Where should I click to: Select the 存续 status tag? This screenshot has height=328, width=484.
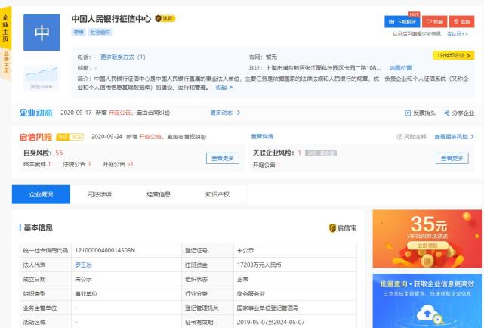tap(79, 32)
